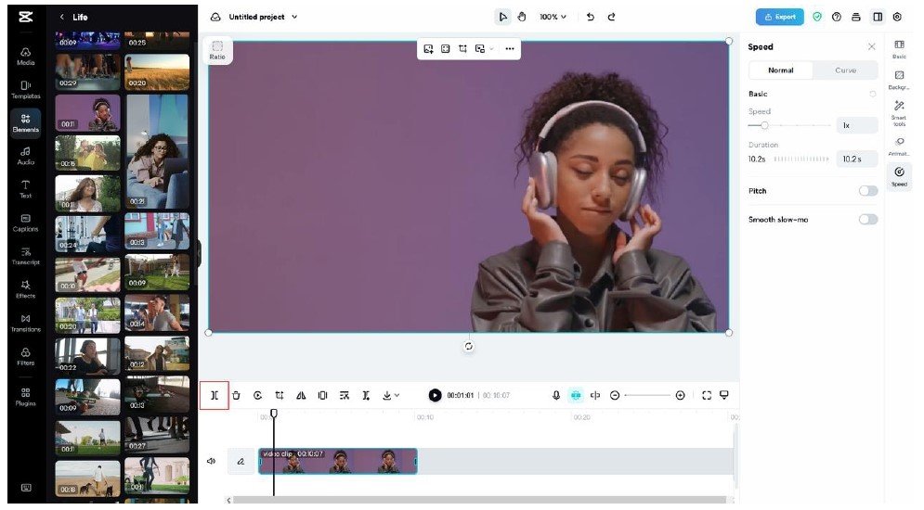Expand the Untitled project name dropdown

pyautogui.click(x=294, y=17)
